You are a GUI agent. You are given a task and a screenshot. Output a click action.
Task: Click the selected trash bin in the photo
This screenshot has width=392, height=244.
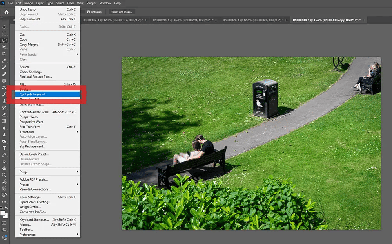265,99
